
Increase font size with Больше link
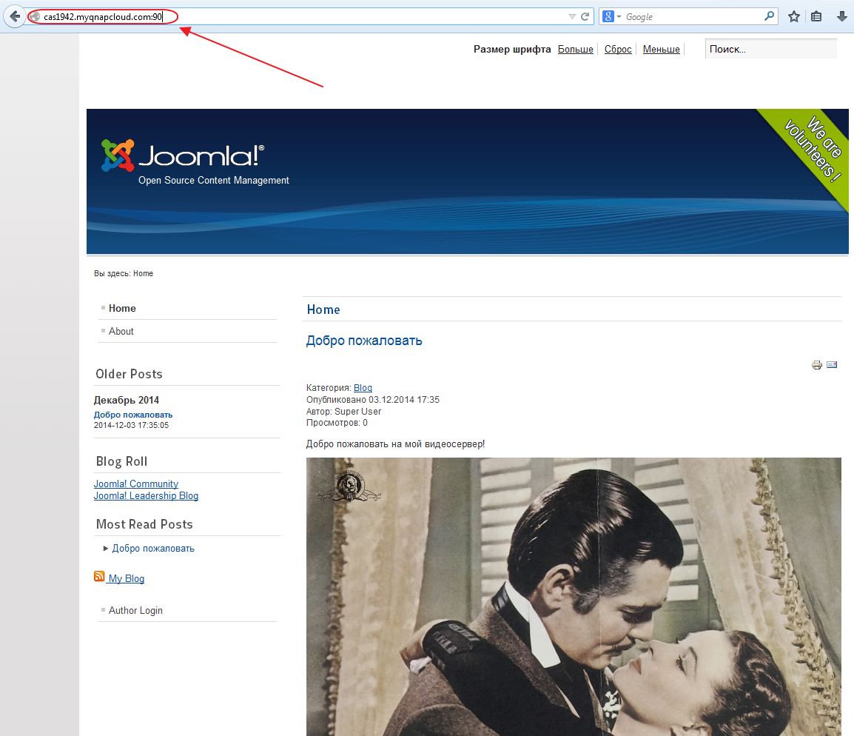(x=575, y=49)
